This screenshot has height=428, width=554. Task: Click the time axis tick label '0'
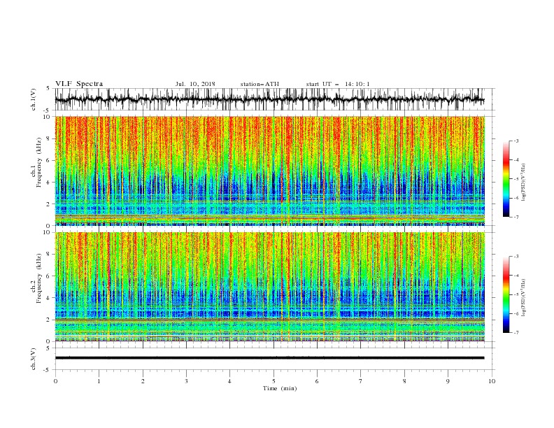point(55,381)
